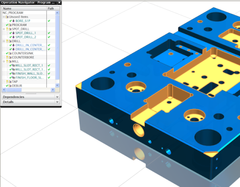The height and width of the screenshot is (187, 240).
Task: Click the MILL_SLOT_RECT_1 path checkmark
Action: (x=49, y=65)
